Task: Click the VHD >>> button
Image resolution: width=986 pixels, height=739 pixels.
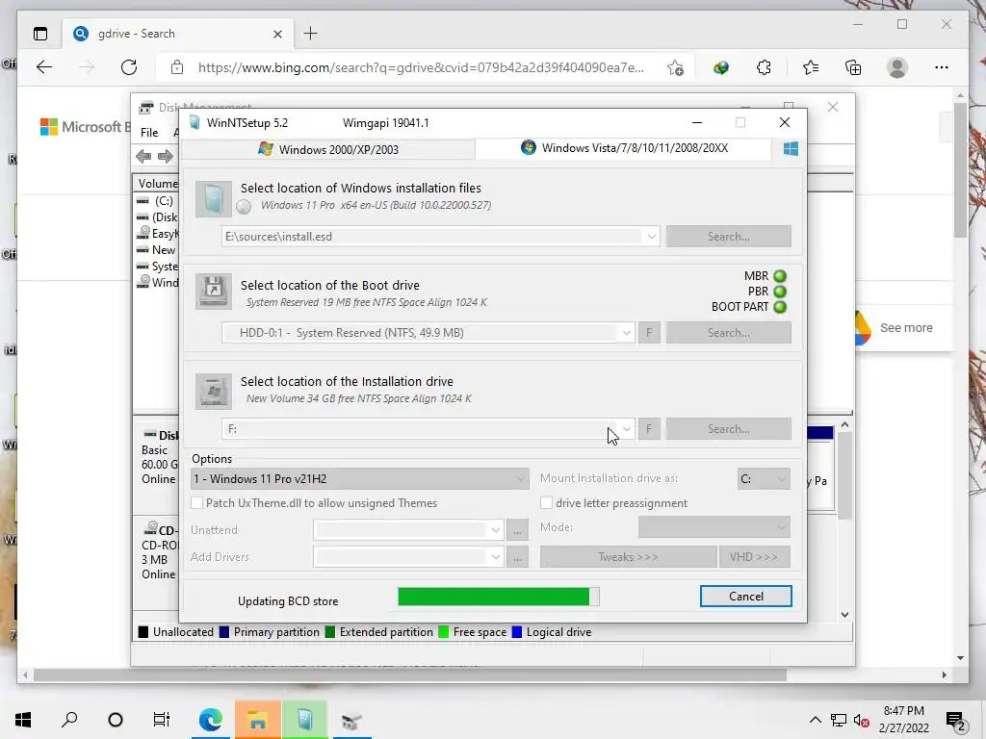Action: tap(754, 557)
